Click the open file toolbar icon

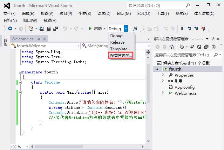pos(42,29)
